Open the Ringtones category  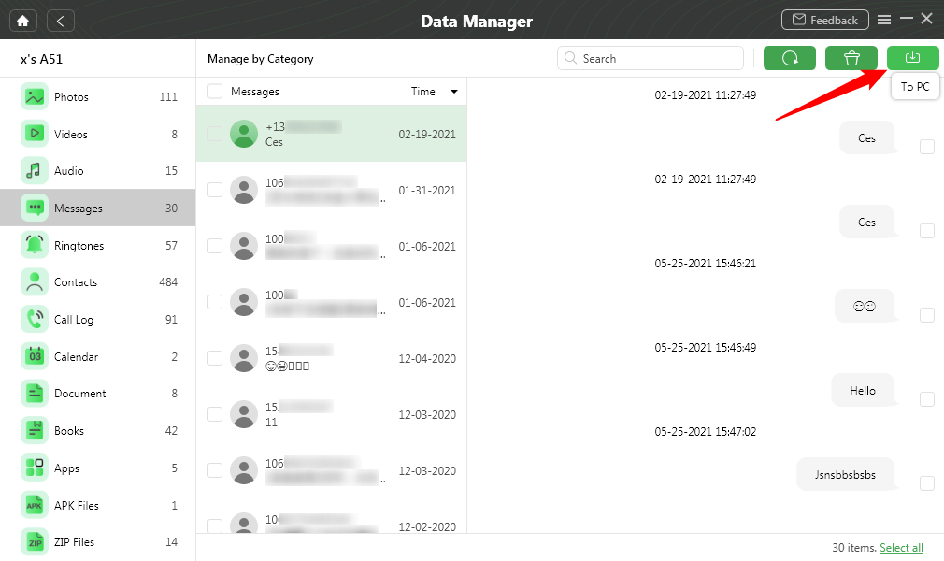79,245
